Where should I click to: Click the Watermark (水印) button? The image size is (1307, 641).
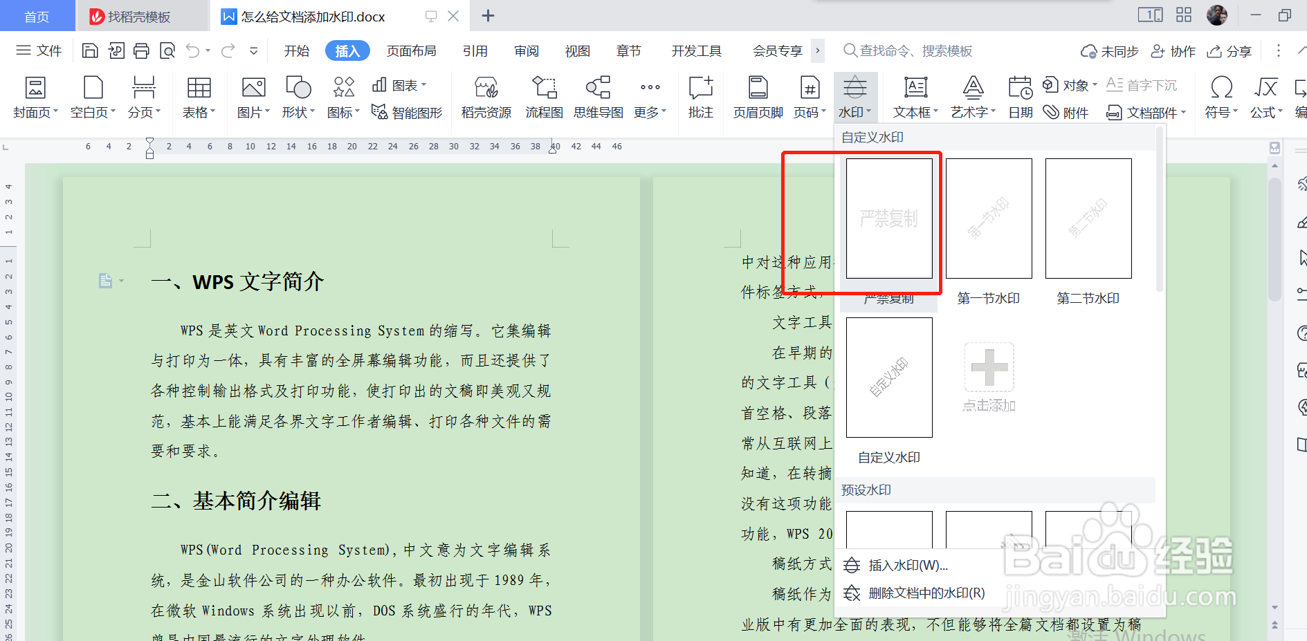pos(855,97)
